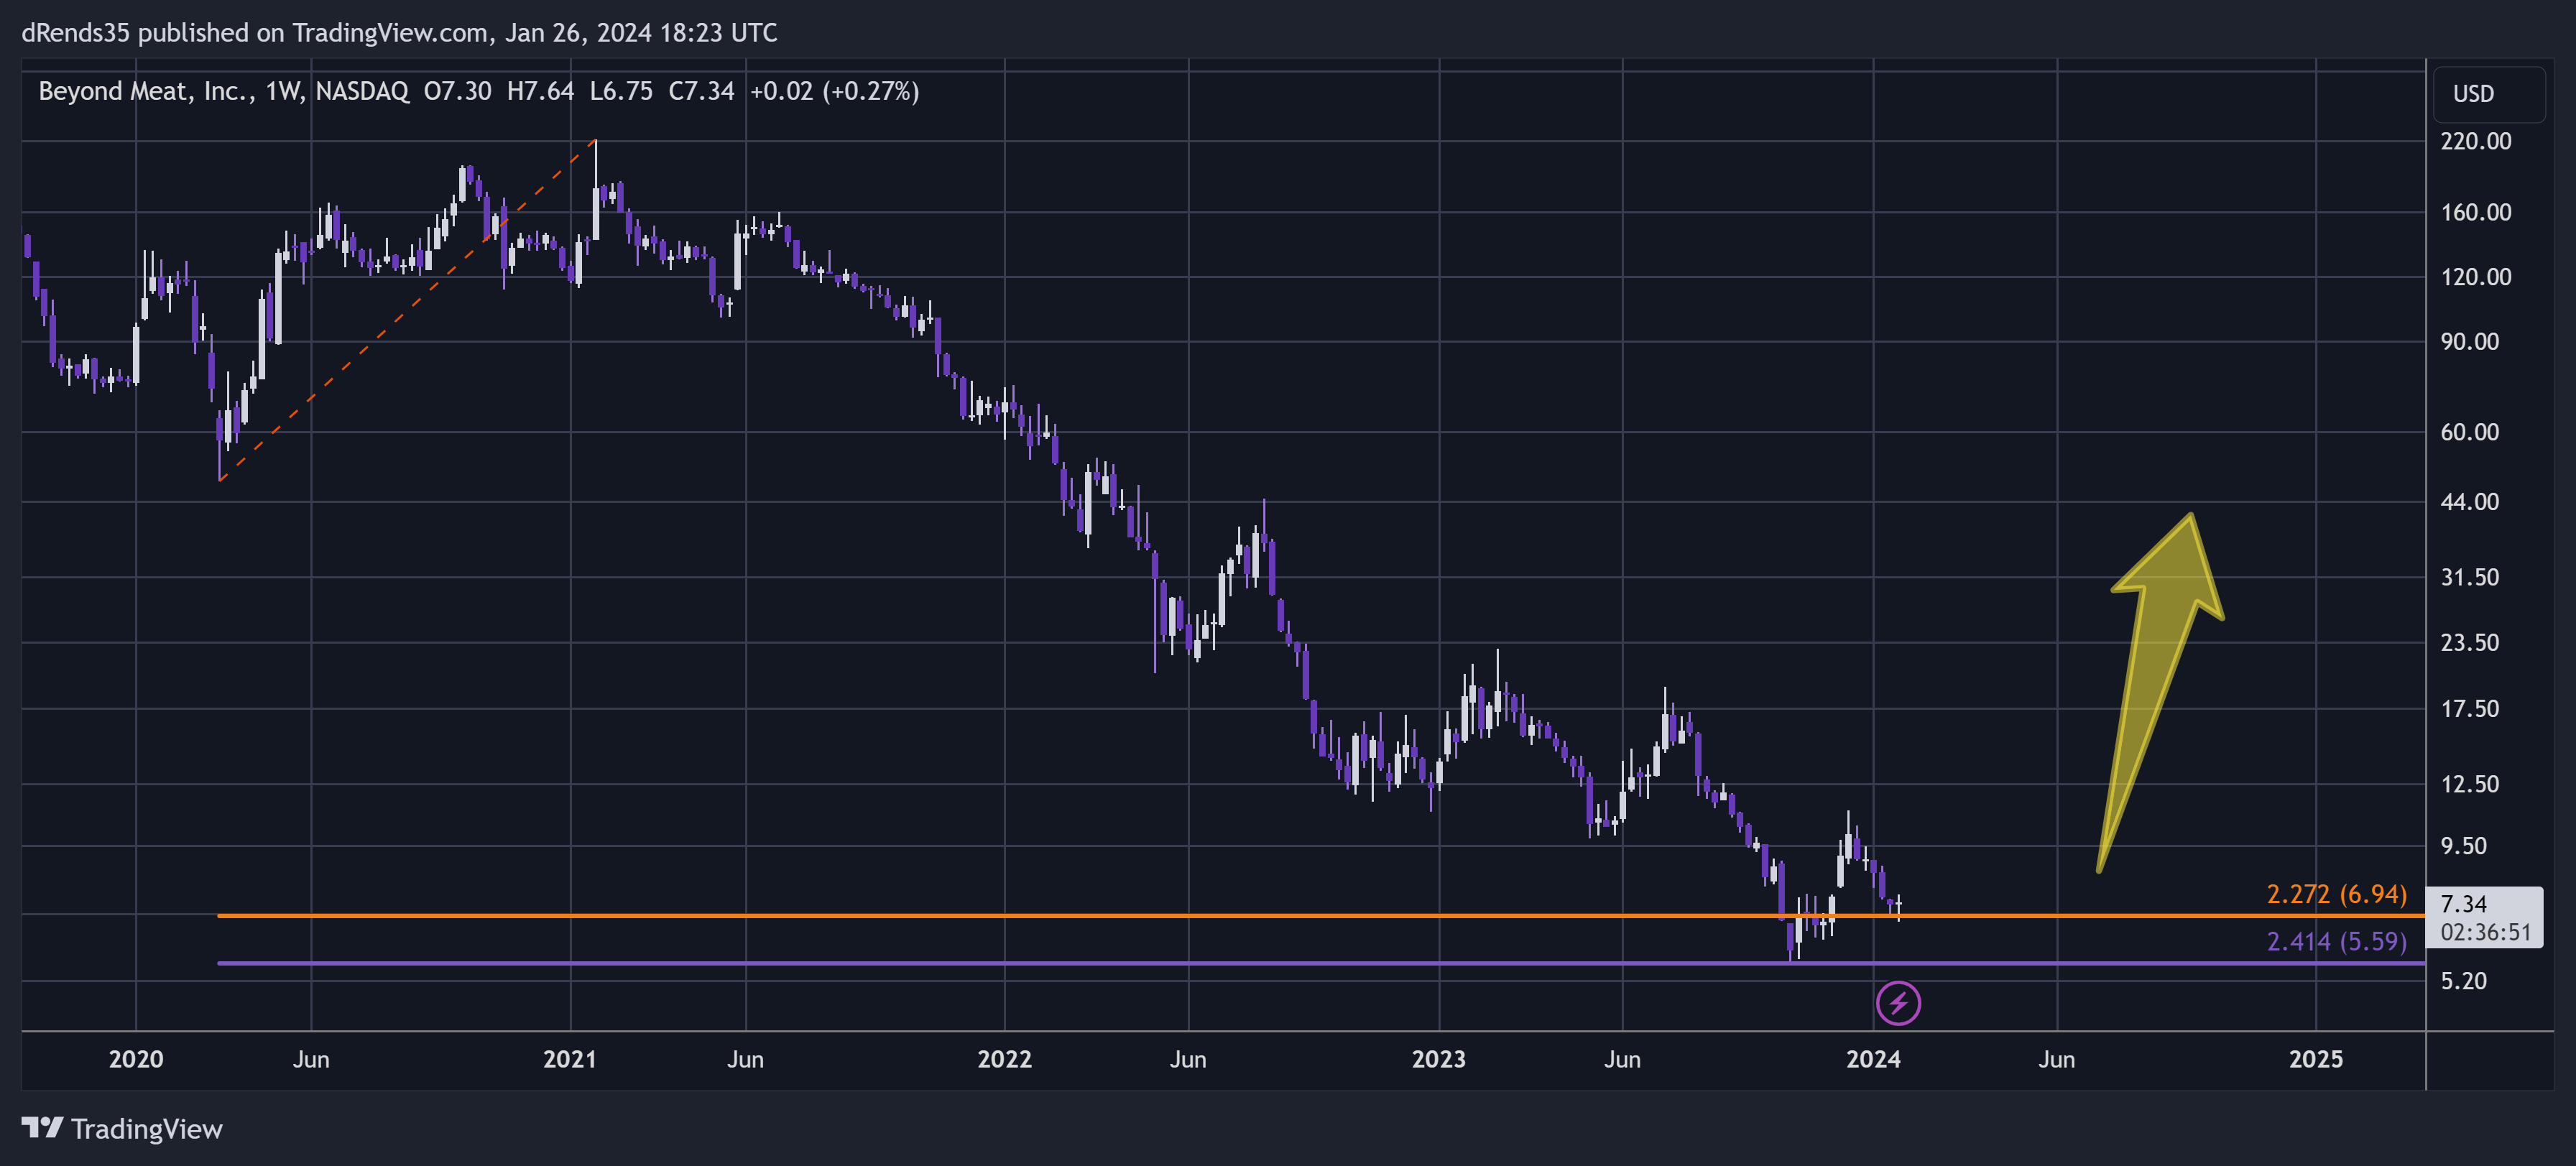Click the dashed orange trend line
2576x1166 pixels.
tap(407, 310)
